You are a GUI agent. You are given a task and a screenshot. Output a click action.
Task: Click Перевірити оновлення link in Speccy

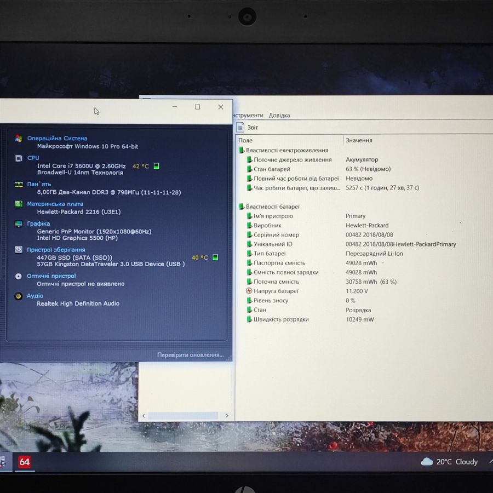191,355
